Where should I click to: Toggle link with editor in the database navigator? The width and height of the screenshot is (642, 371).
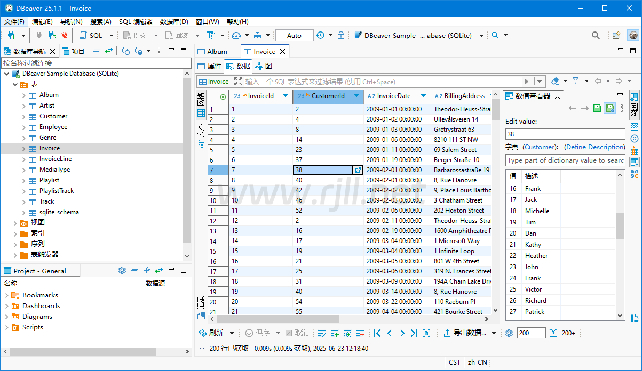pyautogui.click(x=109, y=51)
